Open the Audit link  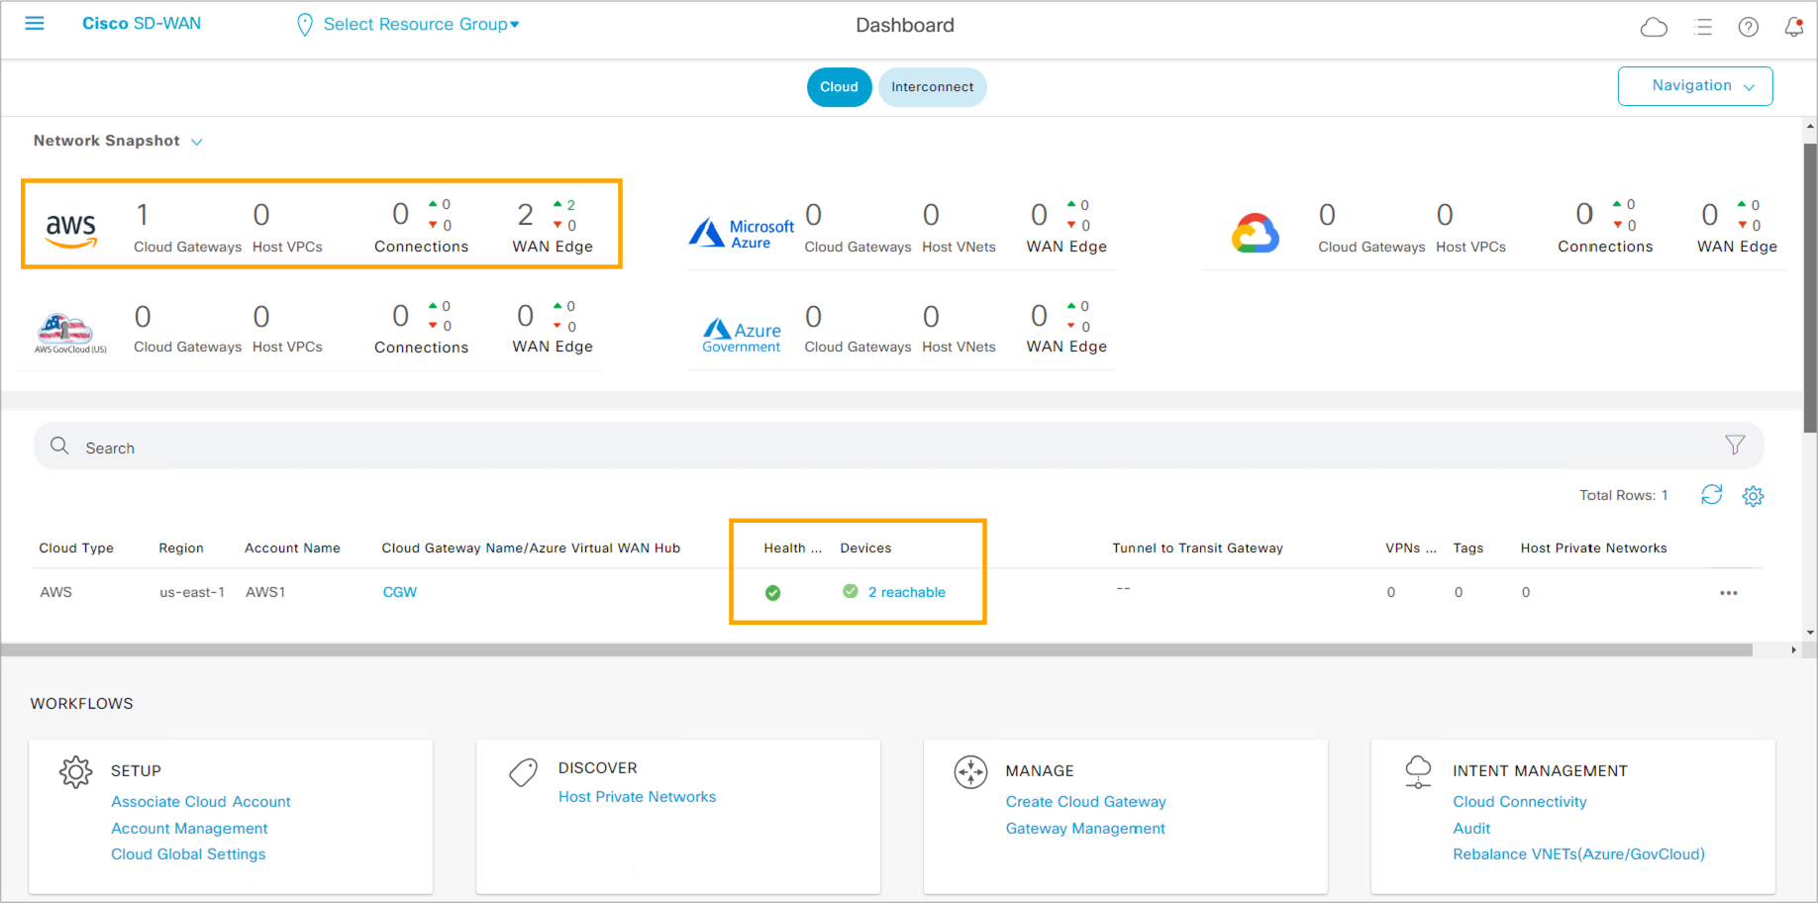click(1471, 829)
